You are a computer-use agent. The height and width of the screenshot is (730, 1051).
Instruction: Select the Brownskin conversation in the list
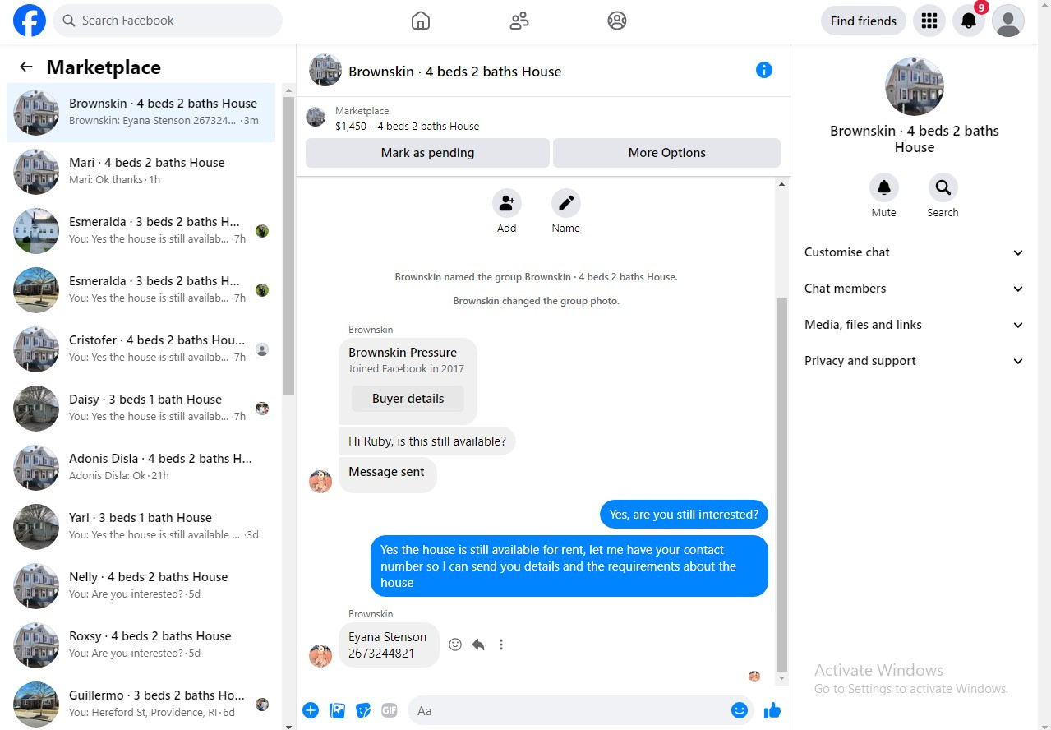[141, 113]
